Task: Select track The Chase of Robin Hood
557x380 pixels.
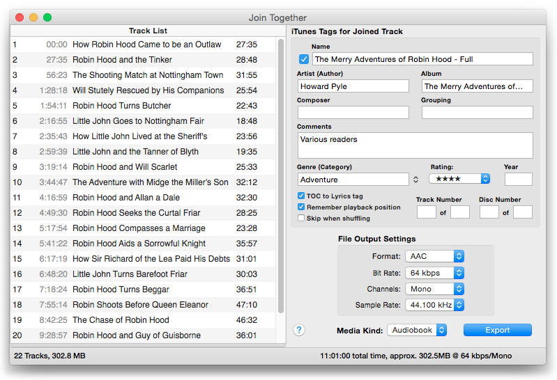Action: tap(121, 320)
